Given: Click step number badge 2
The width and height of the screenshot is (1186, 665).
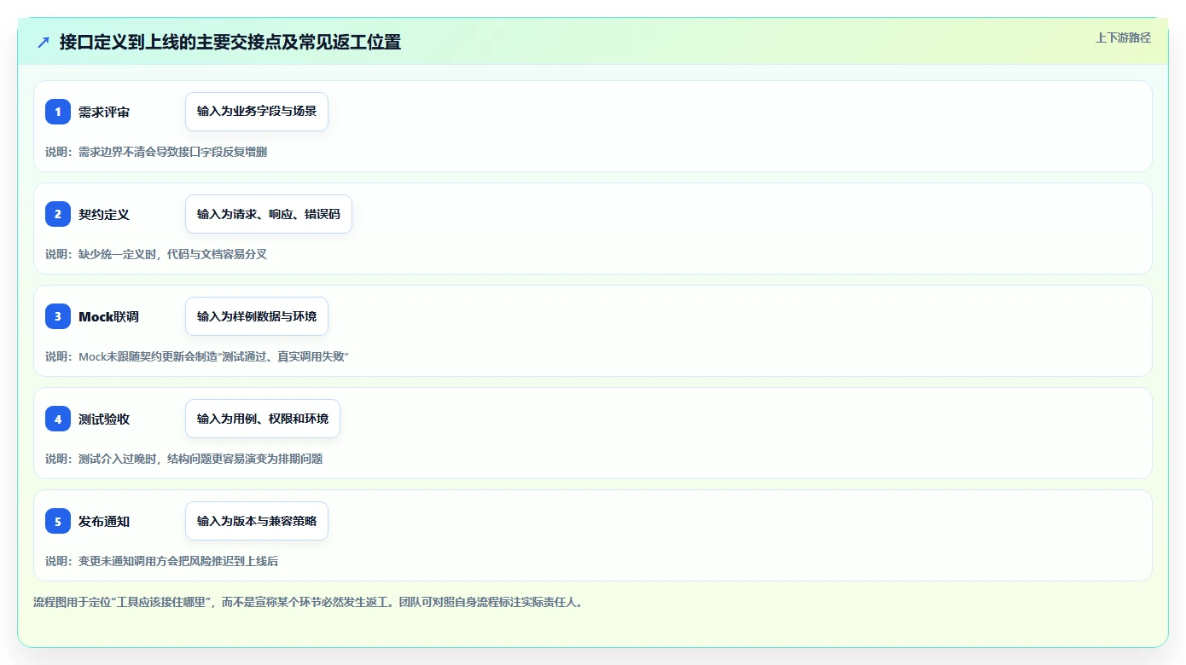Looking at the screenshot, I should click(x=58, y=214).
